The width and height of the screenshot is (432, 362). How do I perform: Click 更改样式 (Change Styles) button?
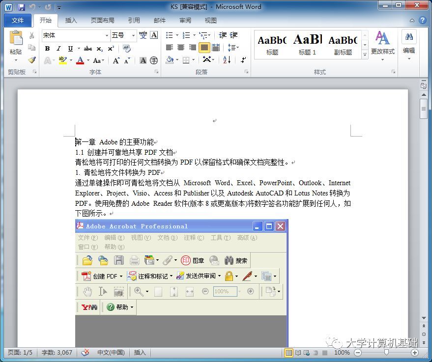tap(383, 45)
